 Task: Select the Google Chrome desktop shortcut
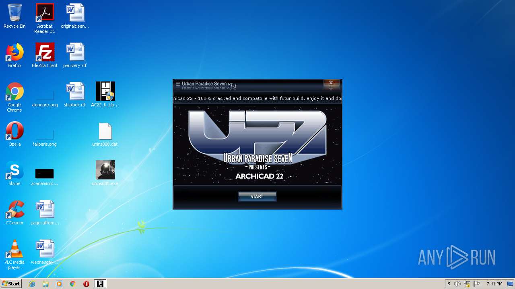pyautogui.click(x=14, y=98)
